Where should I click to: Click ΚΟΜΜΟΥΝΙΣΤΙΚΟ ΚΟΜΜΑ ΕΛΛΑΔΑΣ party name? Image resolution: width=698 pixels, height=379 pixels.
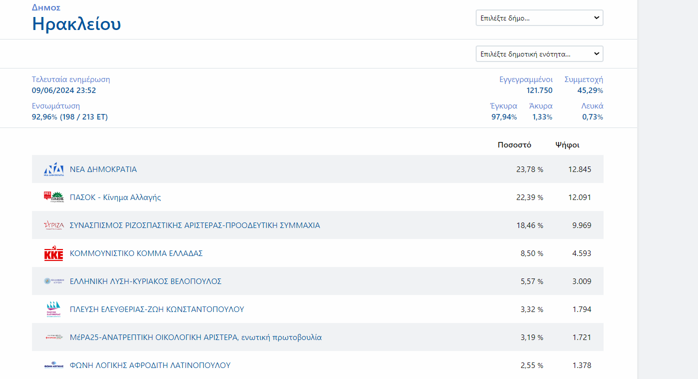pyautogui.click(x=136, y=253)
